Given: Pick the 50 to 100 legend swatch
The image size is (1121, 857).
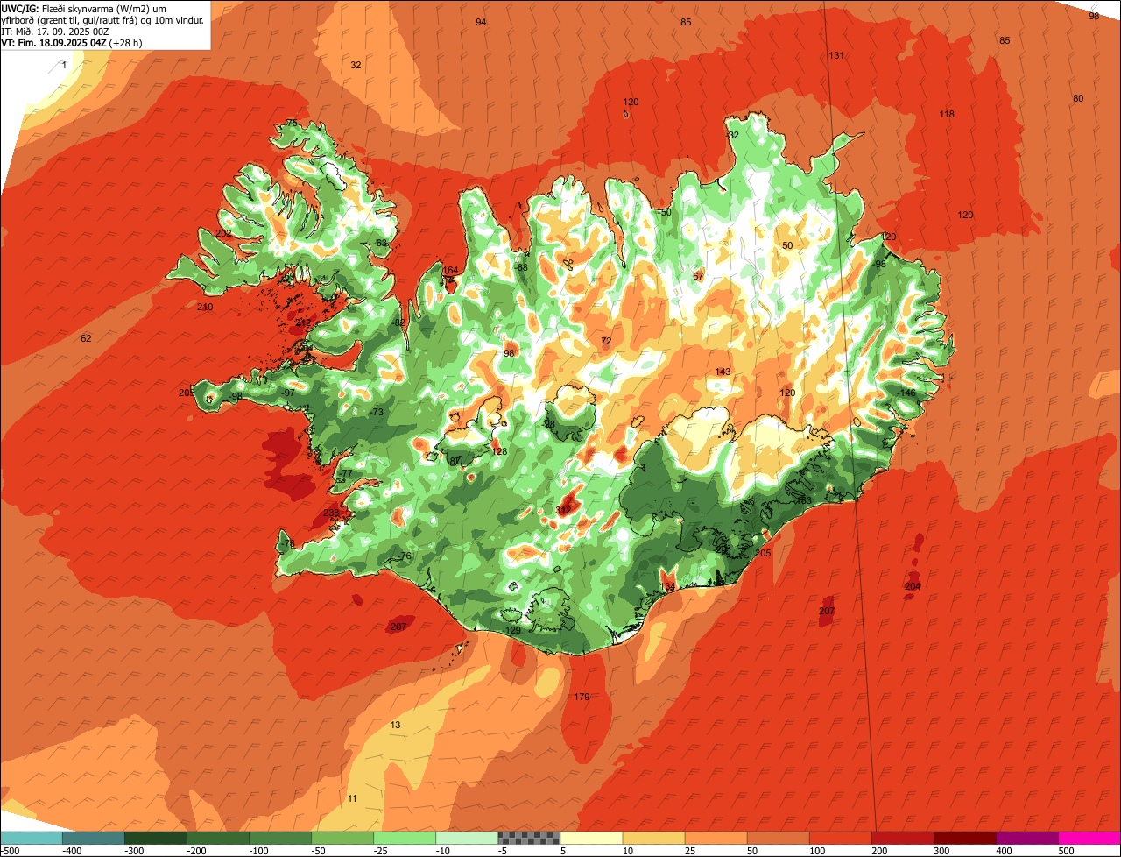Looking at the screenshot, I should click(x=778, y=838).
